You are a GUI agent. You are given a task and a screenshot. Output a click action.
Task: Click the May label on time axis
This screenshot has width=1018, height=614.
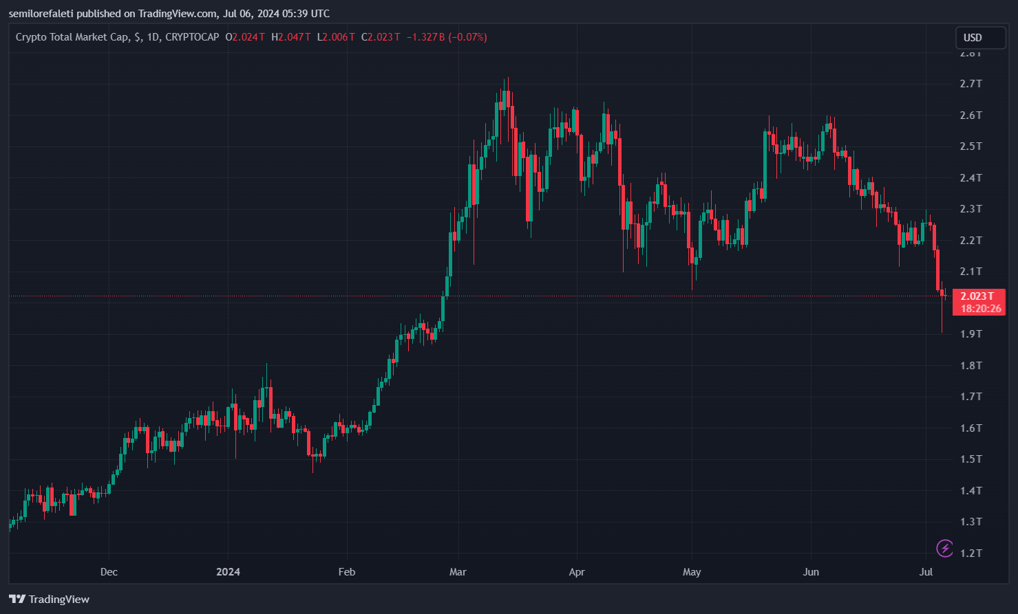coord(692,572)
